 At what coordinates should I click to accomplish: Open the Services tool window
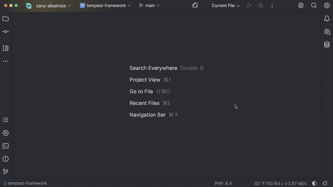[6, 133]
